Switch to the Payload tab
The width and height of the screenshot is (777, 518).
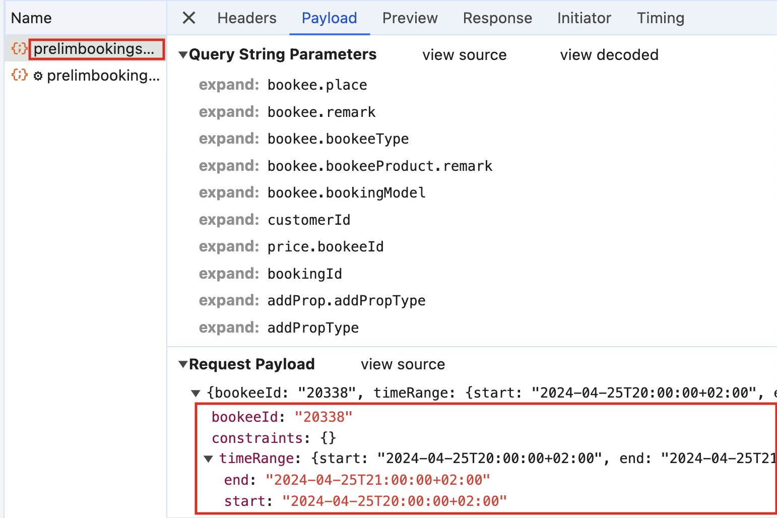coord(330,18)
